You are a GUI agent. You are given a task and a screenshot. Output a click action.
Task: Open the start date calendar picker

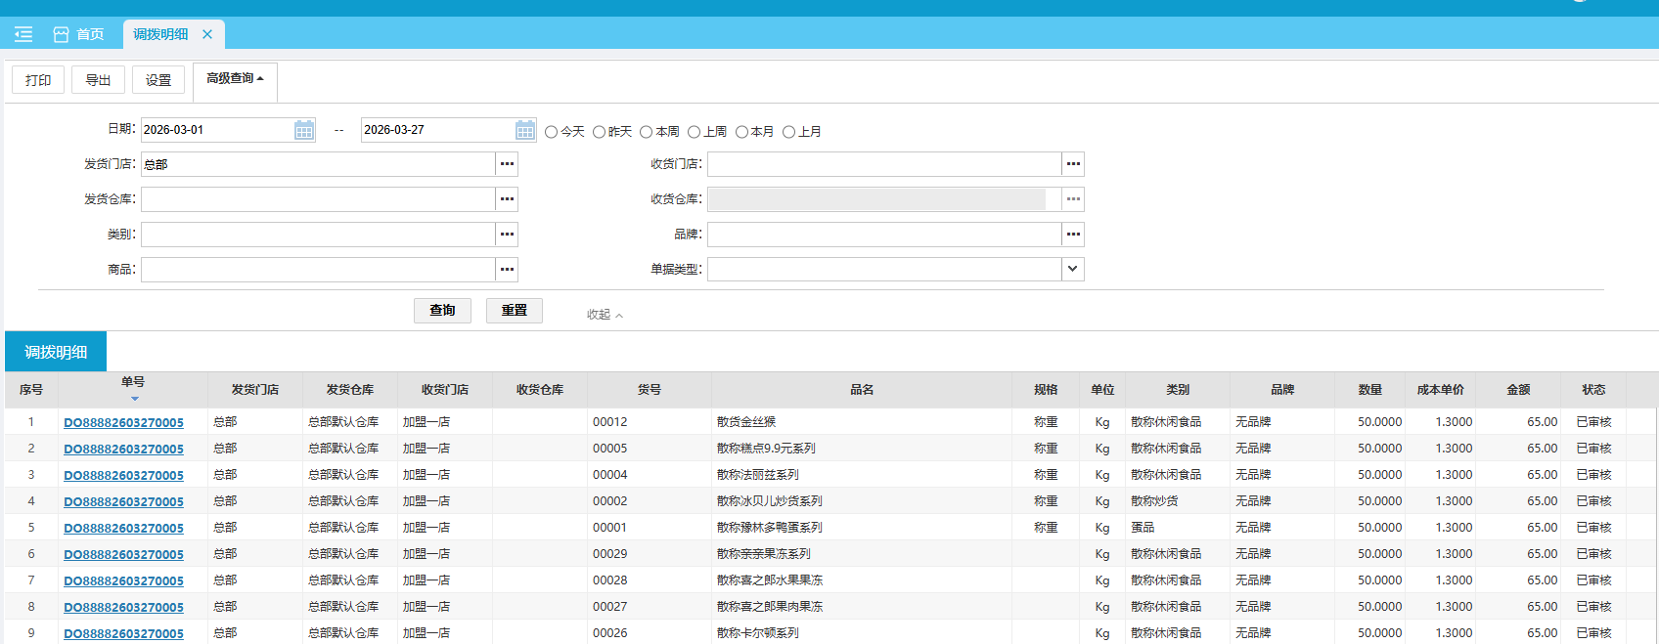[304, 130]
